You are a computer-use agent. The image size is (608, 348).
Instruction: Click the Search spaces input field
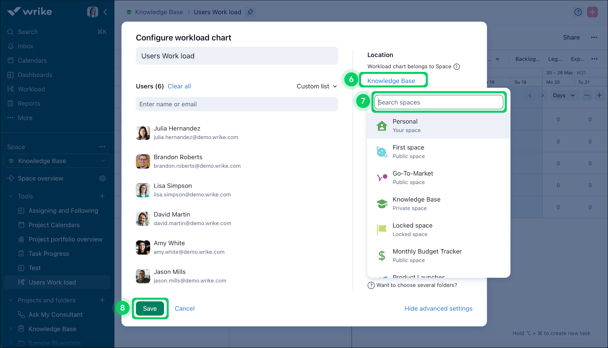[439, 102]
